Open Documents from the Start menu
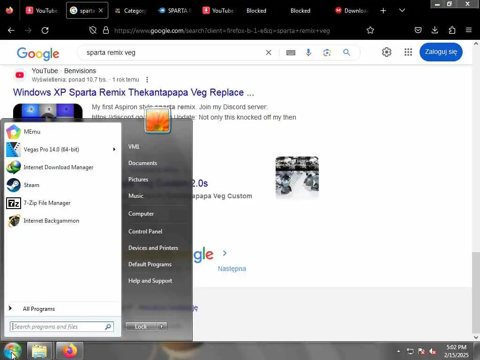 142,163
